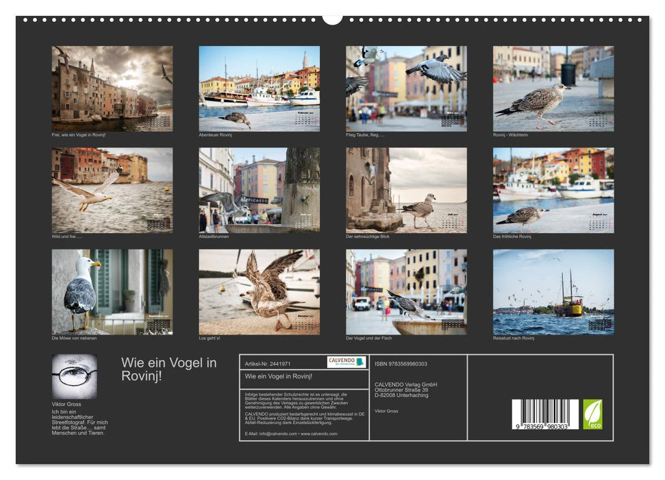Click caption 'Die Möwe von nebenan'

tap(74, 338)
